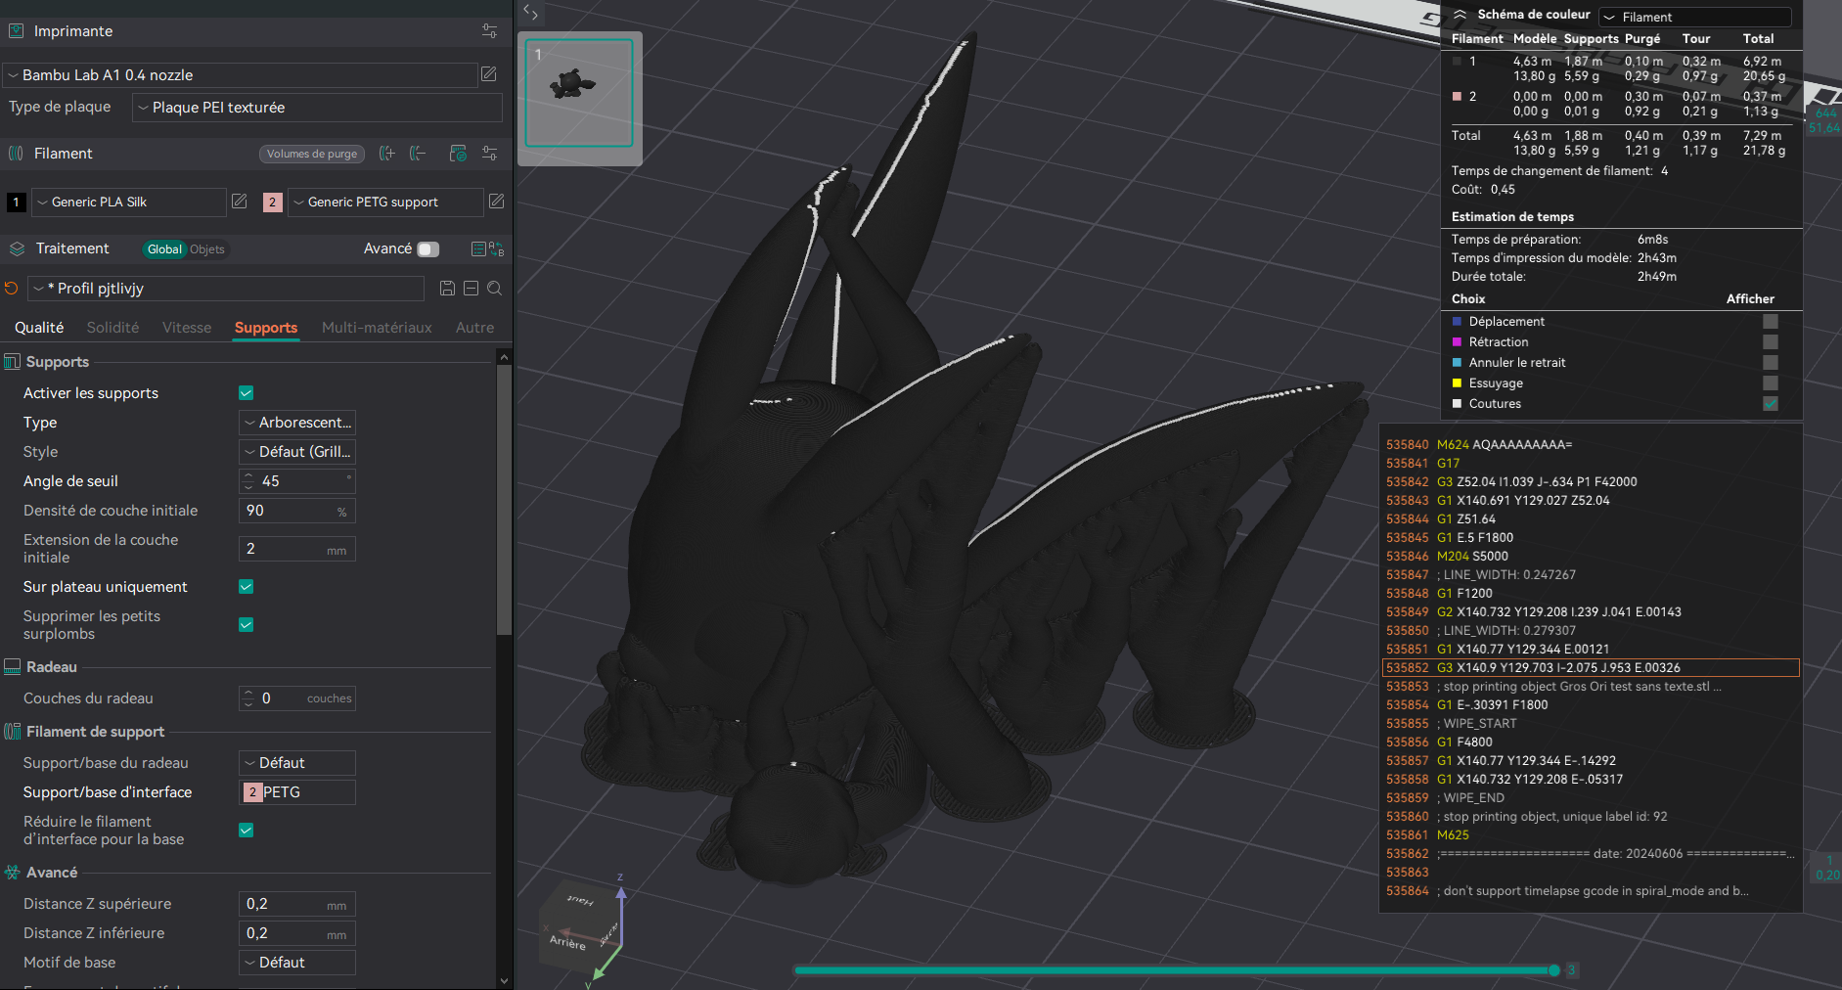
Task: Edit the Bambu Lab A1 printer preset
Action: (489, 74)
